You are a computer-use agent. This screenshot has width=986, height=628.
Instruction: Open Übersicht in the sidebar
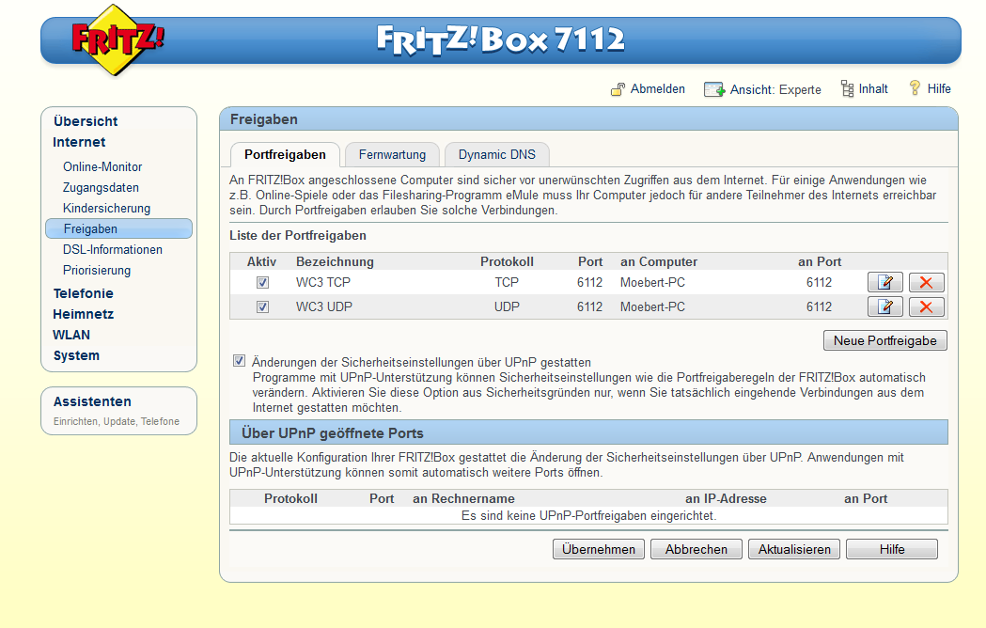(86, 121)
